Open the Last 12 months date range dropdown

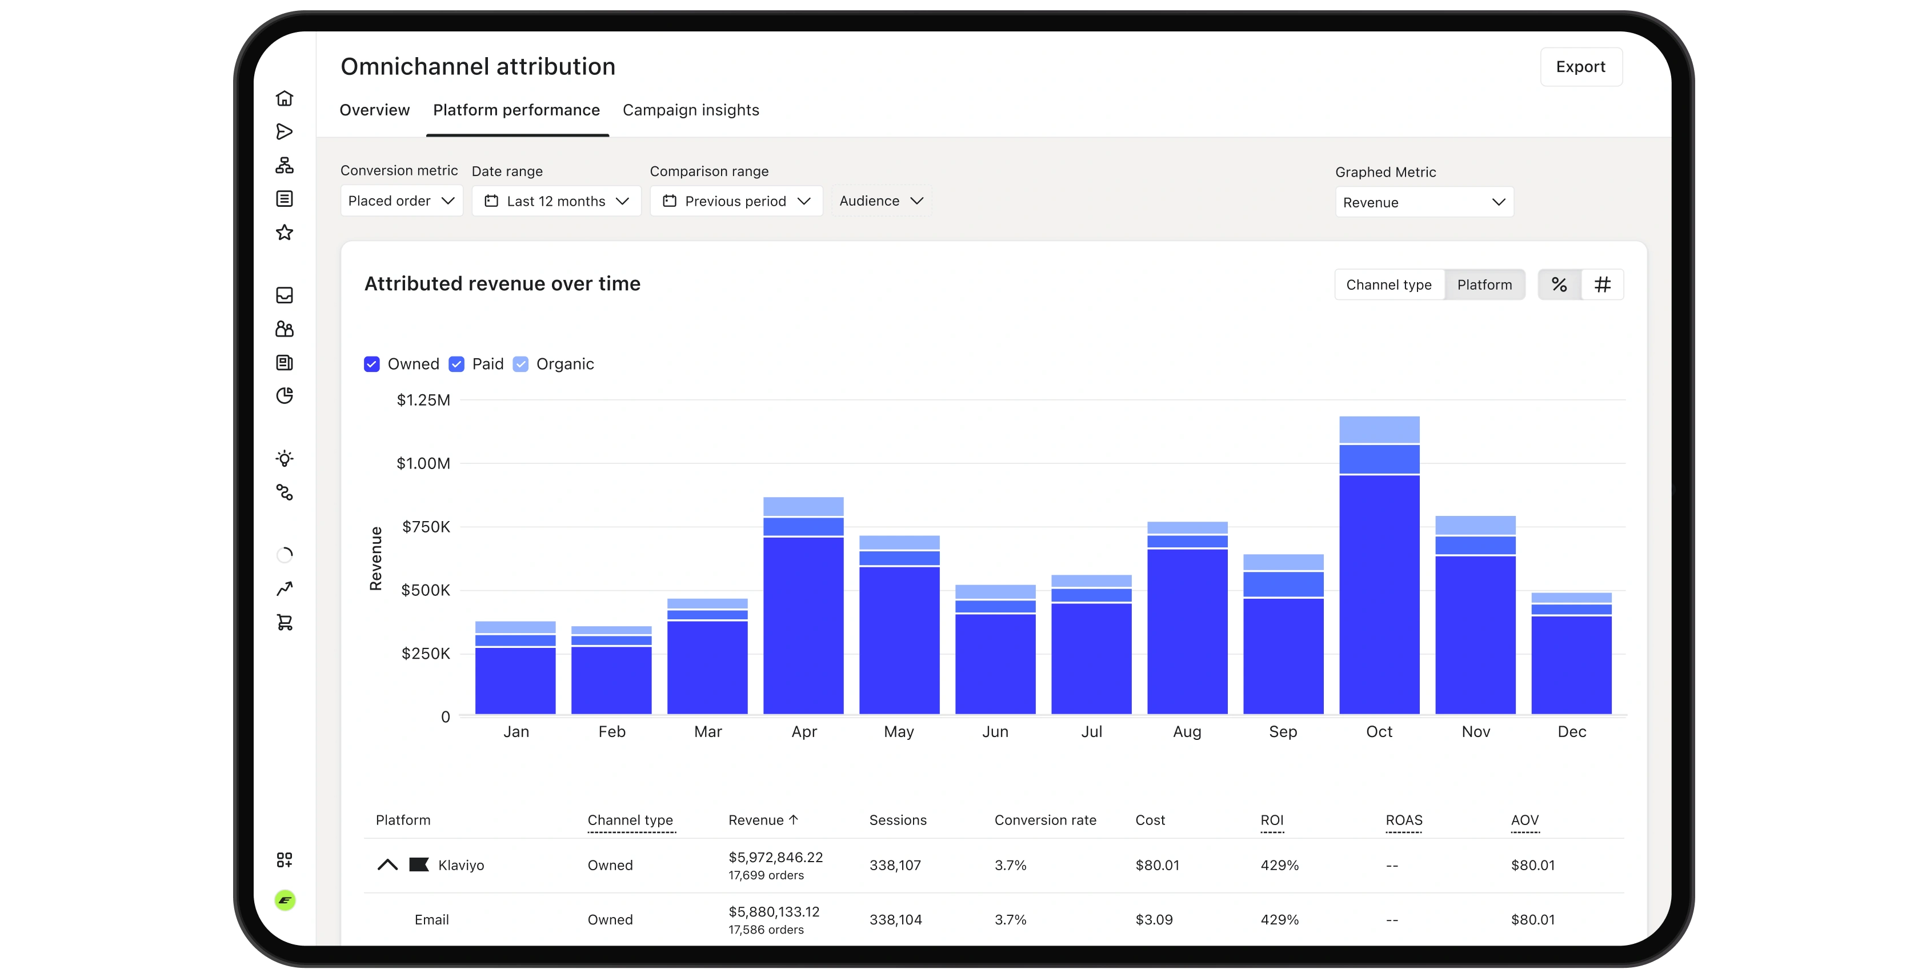click(x=556, y=201)
